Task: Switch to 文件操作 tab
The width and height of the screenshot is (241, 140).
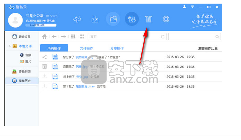Action: [87, 48]
